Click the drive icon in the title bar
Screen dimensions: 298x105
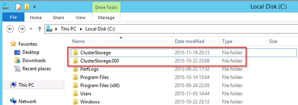click(5, 7)
